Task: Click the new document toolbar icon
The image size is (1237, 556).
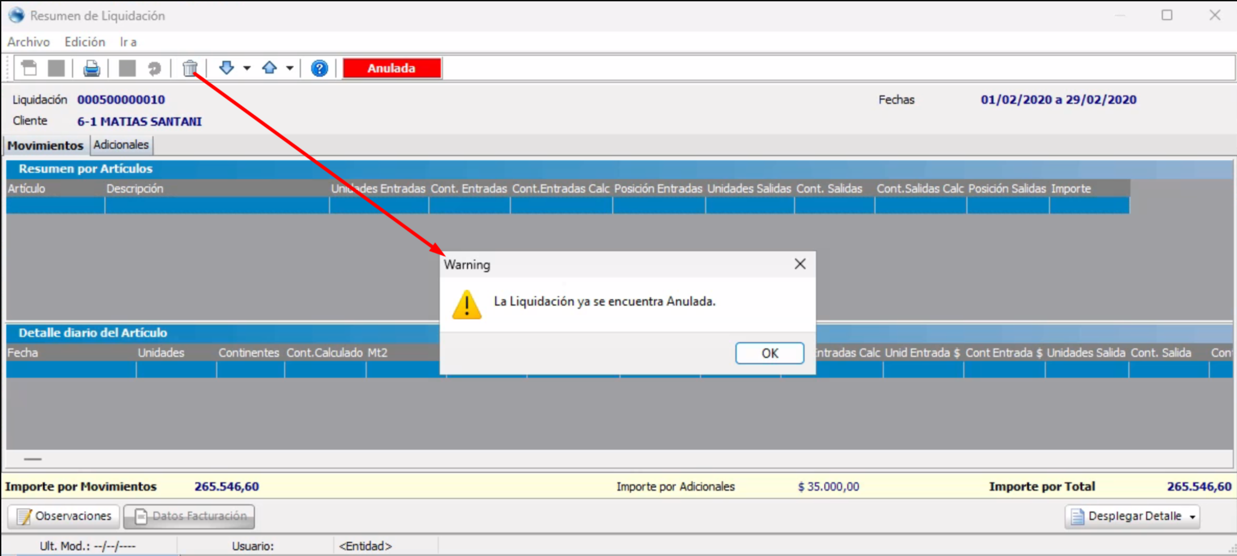Action: coord(29,68)
